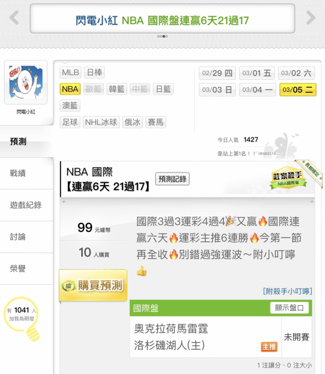Image resolution: width=325 pixels, height=374 pixels.
Task: Toggle 顯示盤口 to show odds
Action: click(289, 308)
